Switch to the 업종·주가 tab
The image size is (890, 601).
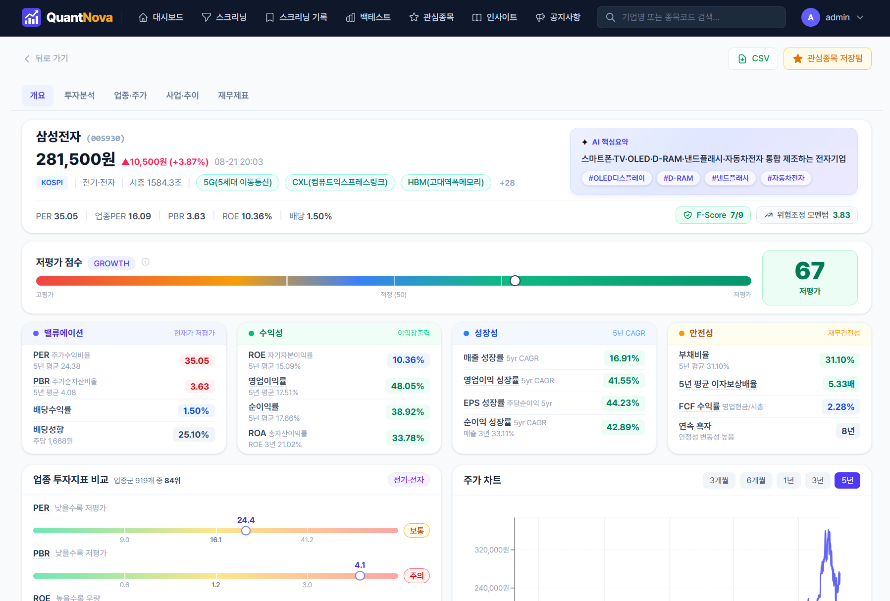pos(131,96)
